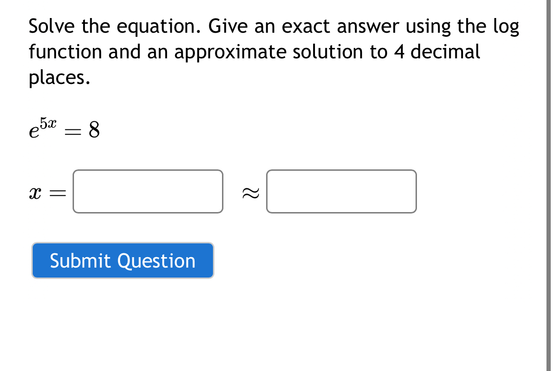This screenshot has width=555, height=371.
Task: Click the exponent 5x in the equation
Action: point(49,121)
